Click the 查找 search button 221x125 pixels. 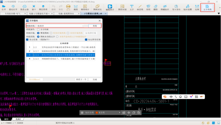coord(95,26)
